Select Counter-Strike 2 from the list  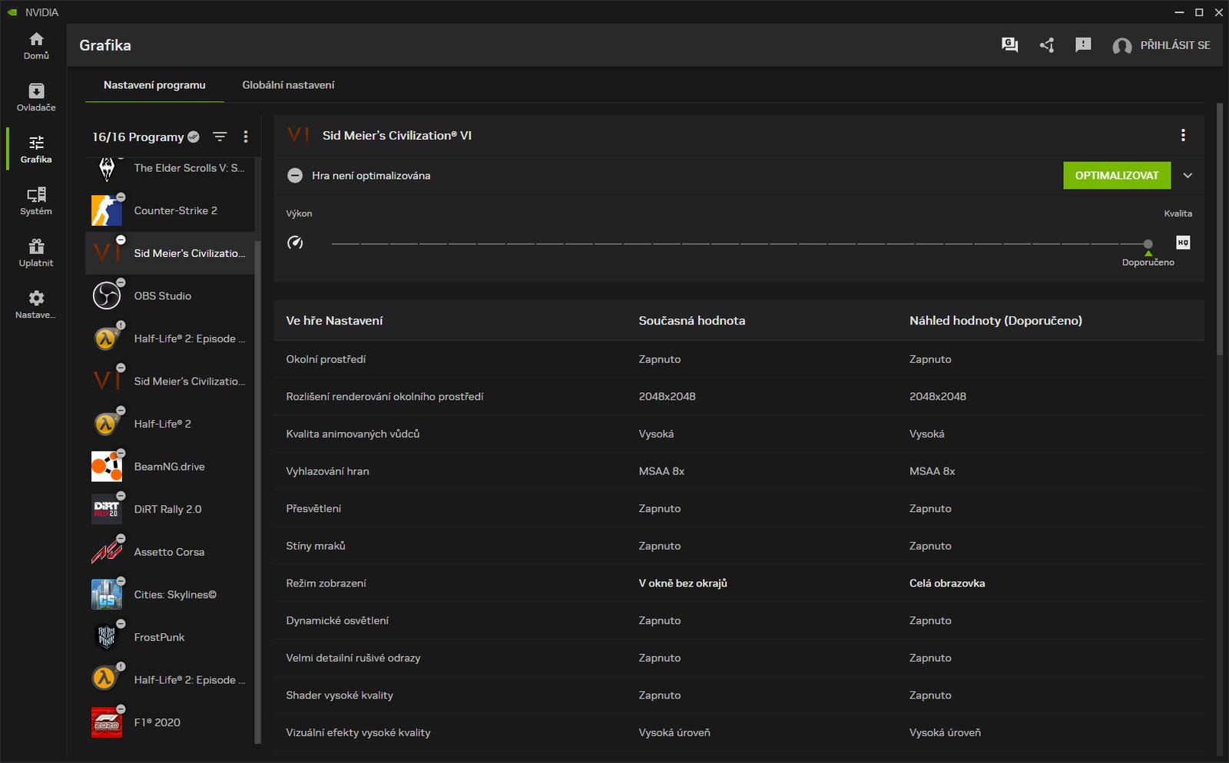tap(175, 211)
